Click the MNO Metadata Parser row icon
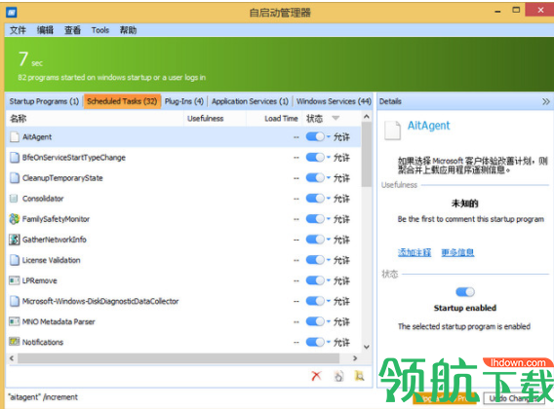 tap(14, 321)
